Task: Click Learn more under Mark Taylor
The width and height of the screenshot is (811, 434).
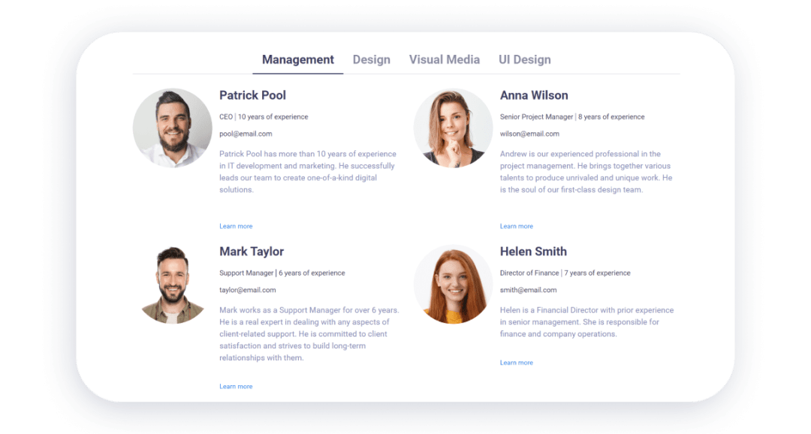Action: 236,386
